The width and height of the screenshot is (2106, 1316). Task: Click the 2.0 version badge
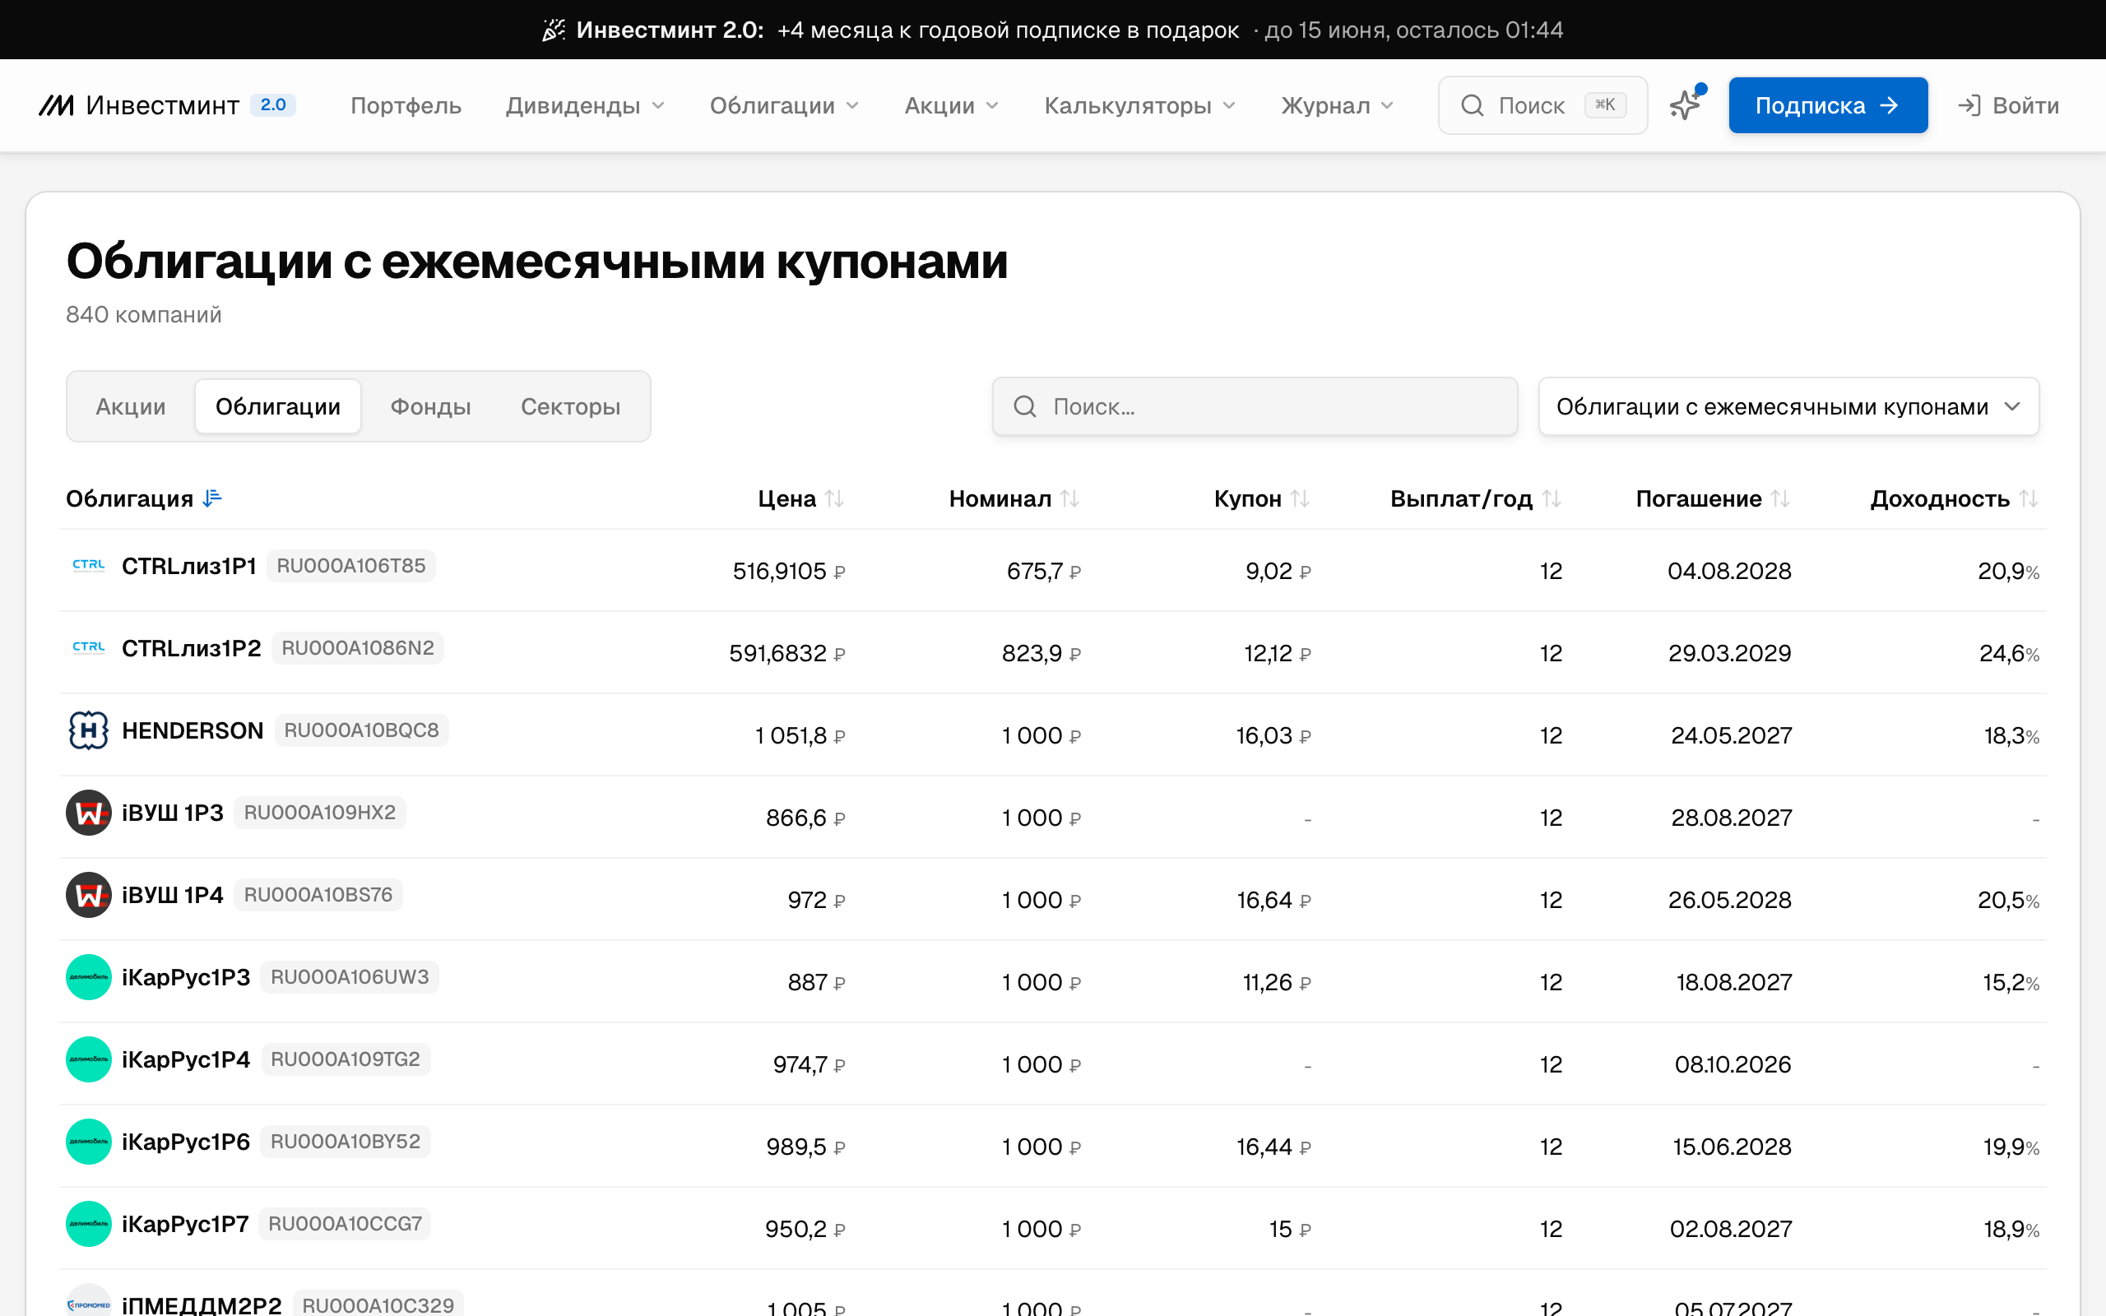pos(273,105)
